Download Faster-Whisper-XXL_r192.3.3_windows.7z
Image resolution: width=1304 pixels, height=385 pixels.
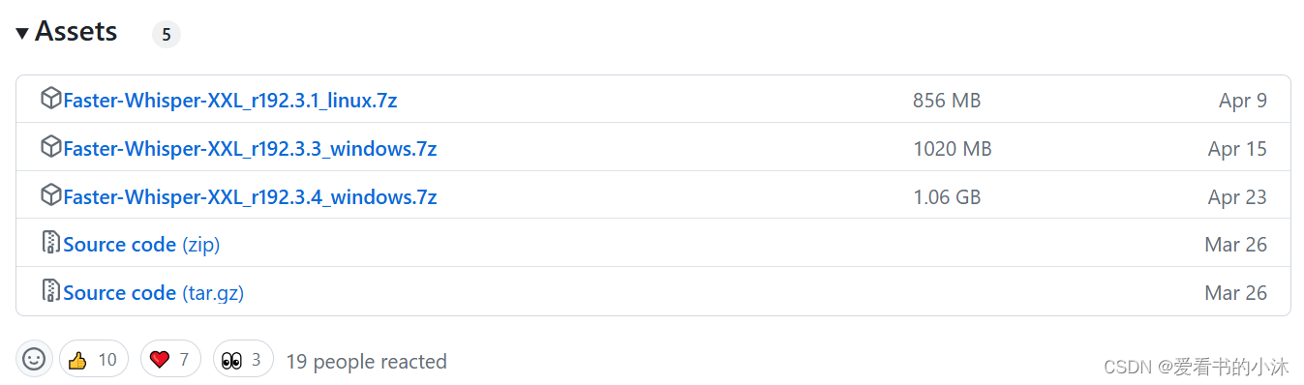point(250,149)
